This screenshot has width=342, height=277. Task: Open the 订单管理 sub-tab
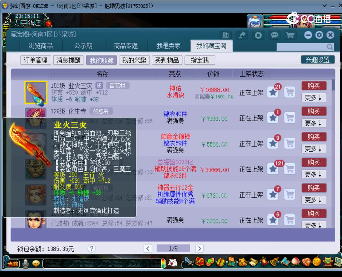click(36, 60)
